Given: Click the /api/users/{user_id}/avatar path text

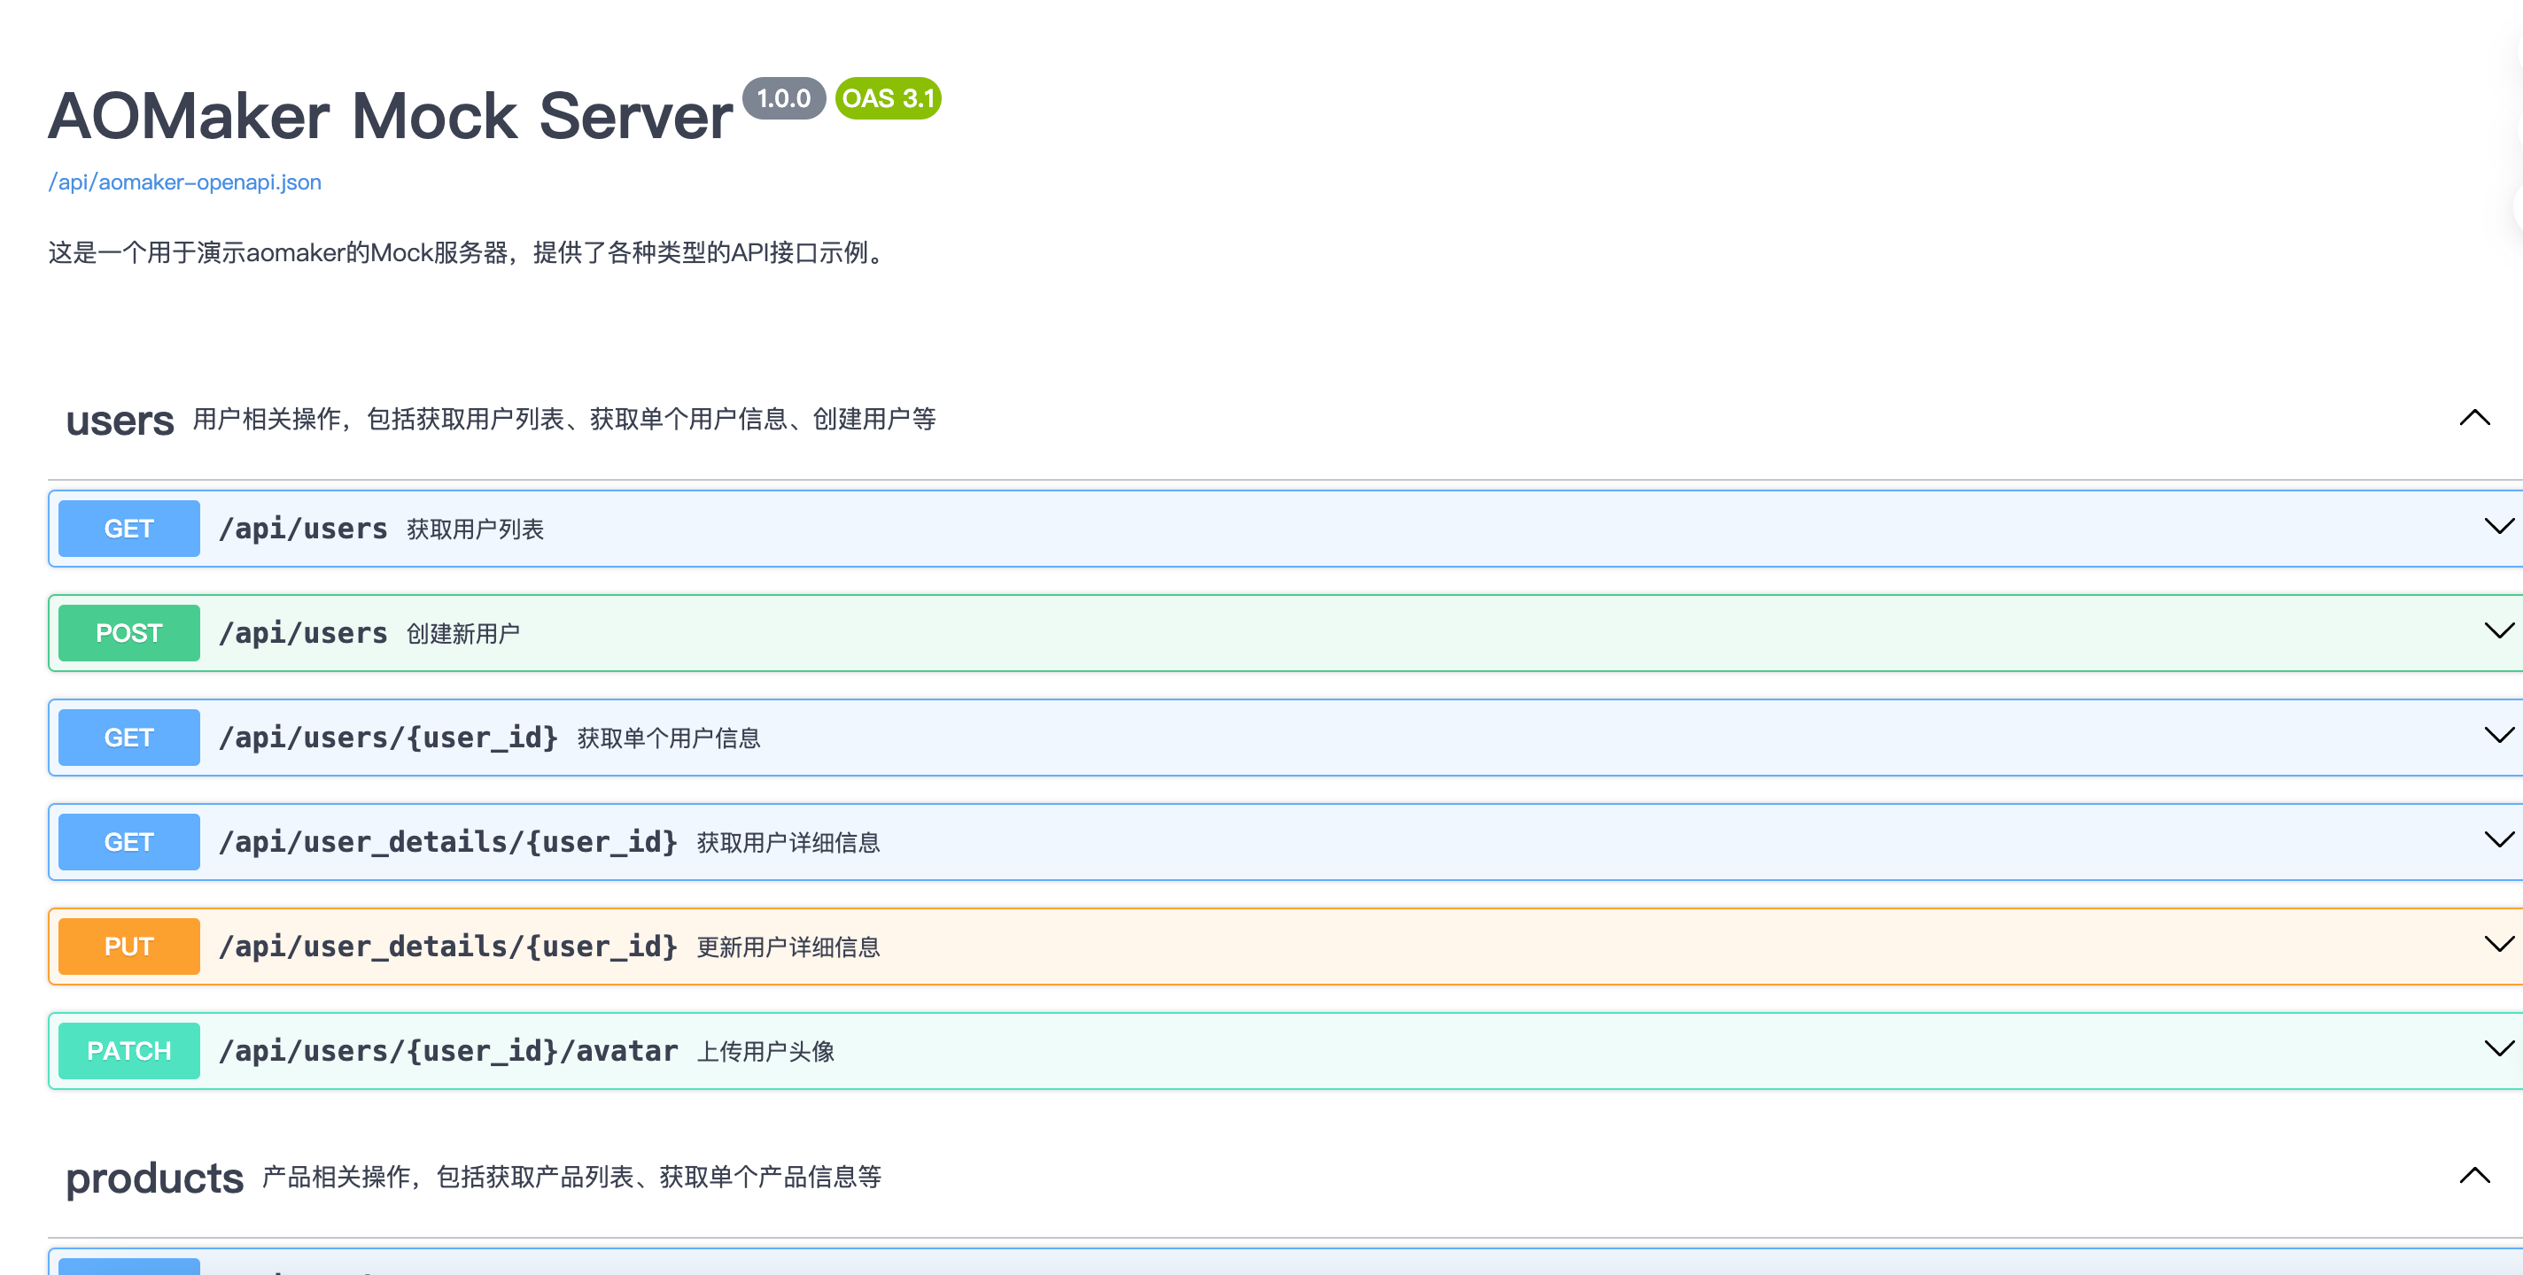Looking at the screenshot, I should click(447, 1051).
